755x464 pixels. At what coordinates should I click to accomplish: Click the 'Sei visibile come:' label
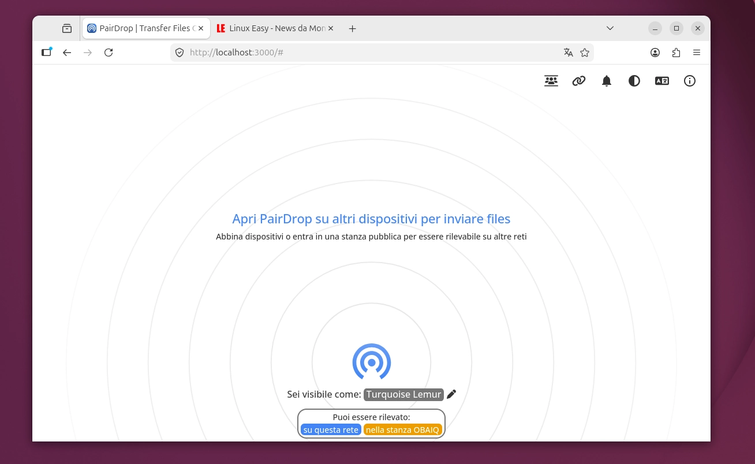click(324, 395)
